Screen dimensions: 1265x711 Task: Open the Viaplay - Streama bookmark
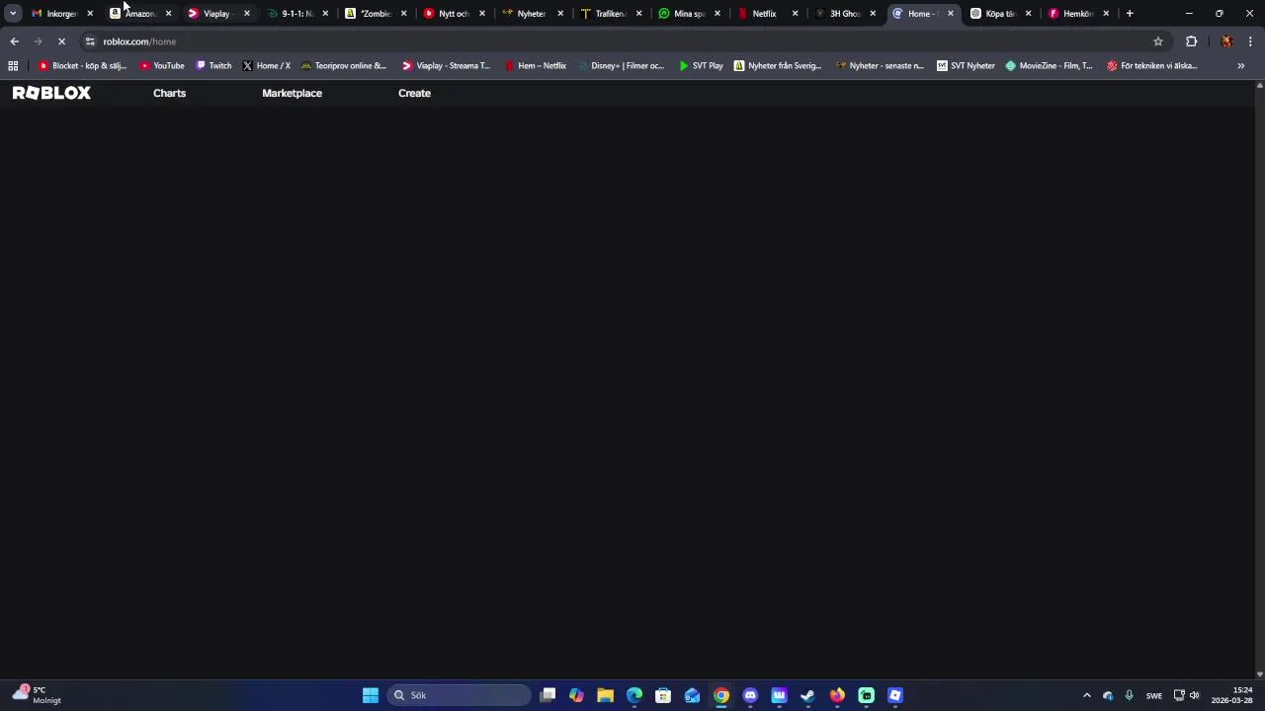(446, 66)
